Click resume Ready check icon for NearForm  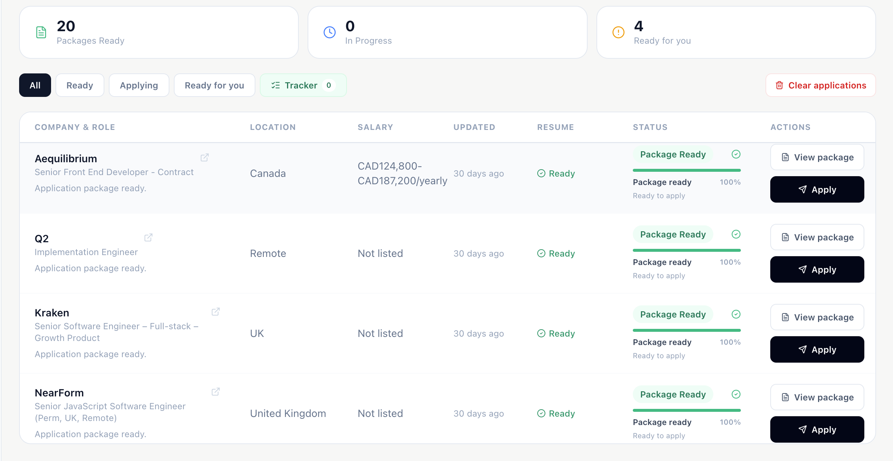click(541, 413)
